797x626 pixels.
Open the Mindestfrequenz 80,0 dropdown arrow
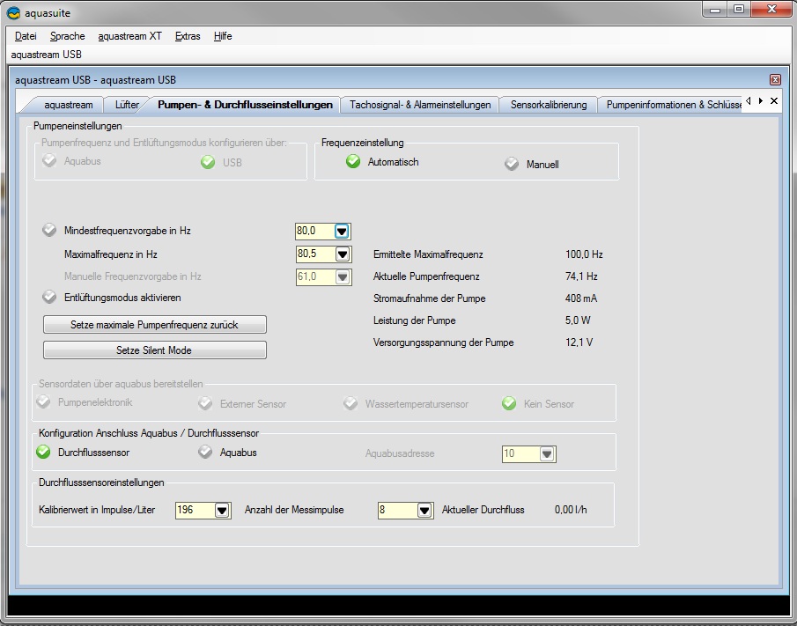tap(343, 232)
